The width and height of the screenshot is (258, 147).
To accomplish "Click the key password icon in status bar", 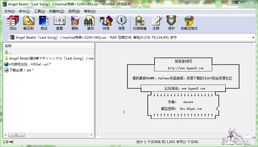I will (11, 142).
